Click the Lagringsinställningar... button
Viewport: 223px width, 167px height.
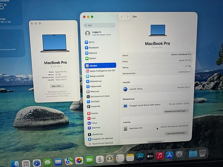click(x=176, y=133)
